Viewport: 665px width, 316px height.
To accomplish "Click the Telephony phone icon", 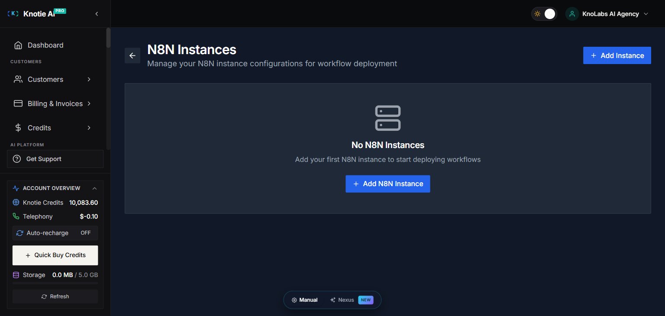I will [x=16, y=216].
